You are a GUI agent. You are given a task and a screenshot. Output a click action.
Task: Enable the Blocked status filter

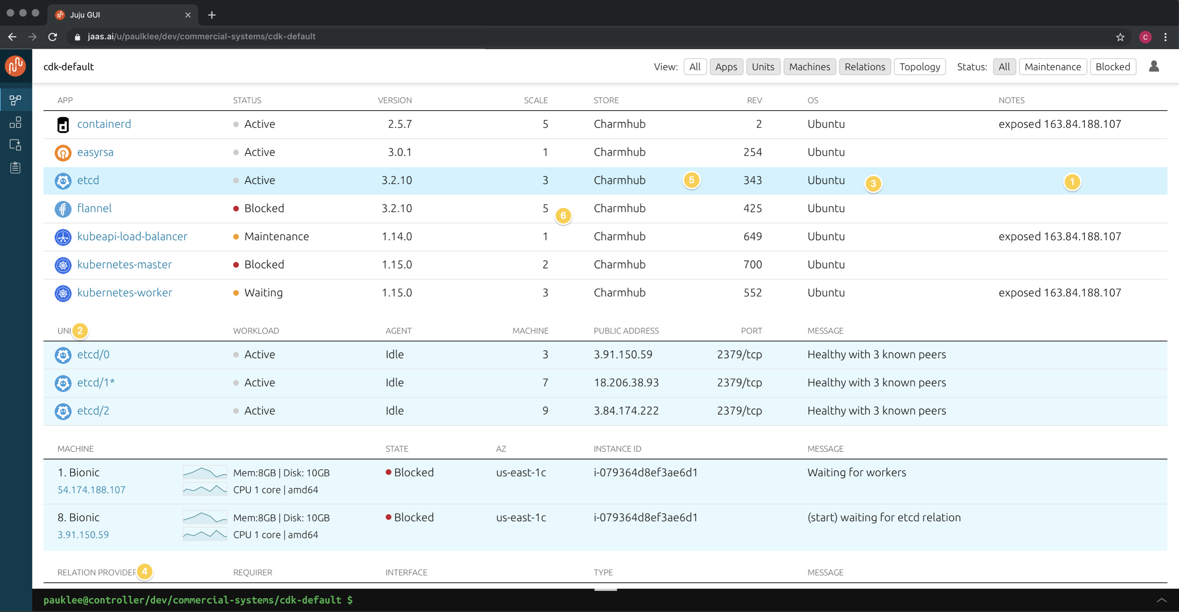tap(1113, 66)
